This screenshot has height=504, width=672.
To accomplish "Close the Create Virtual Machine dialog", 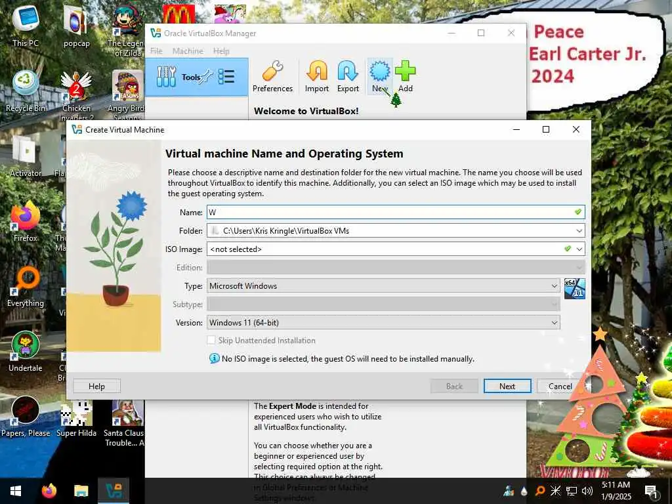I will pos(576,129).
